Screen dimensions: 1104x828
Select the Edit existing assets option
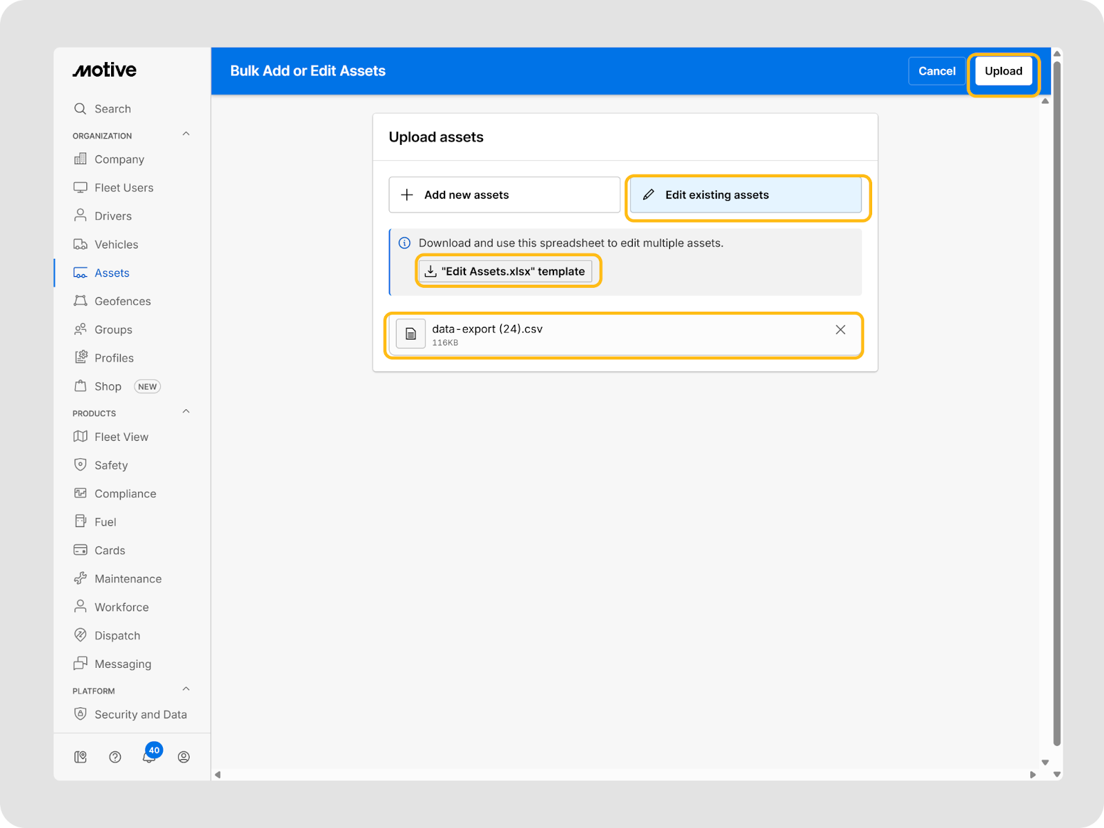[745, 195]
